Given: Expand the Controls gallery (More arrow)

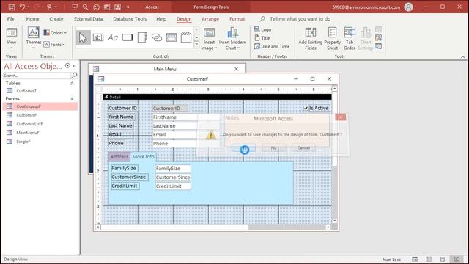Looking at the screenshot, I should [196, 45].
